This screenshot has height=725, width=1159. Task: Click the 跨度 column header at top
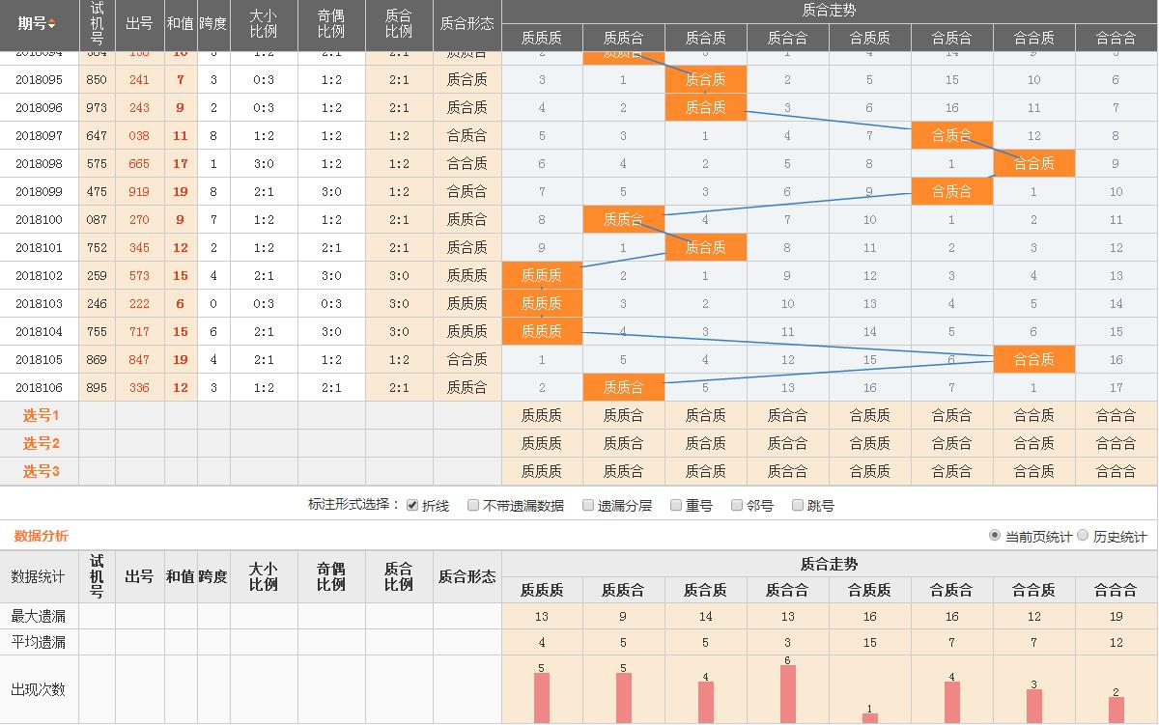coord(213,23)
